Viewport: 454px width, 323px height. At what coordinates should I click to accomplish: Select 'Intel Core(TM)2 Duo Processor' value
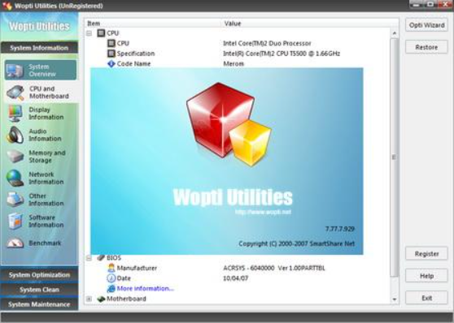267,43
